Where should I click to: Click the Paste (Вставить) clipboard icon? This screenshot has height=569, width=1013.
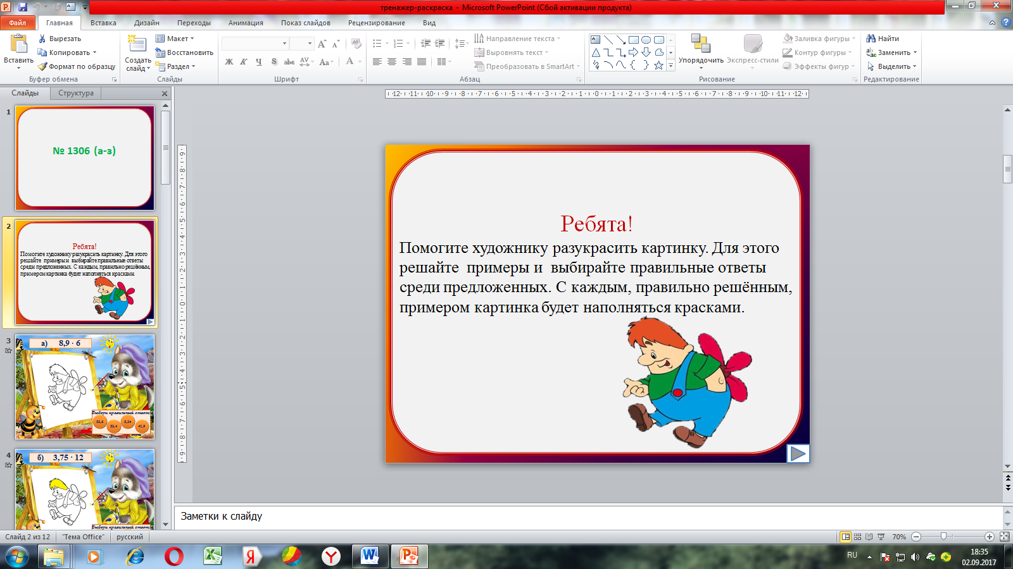click(18, 44)
